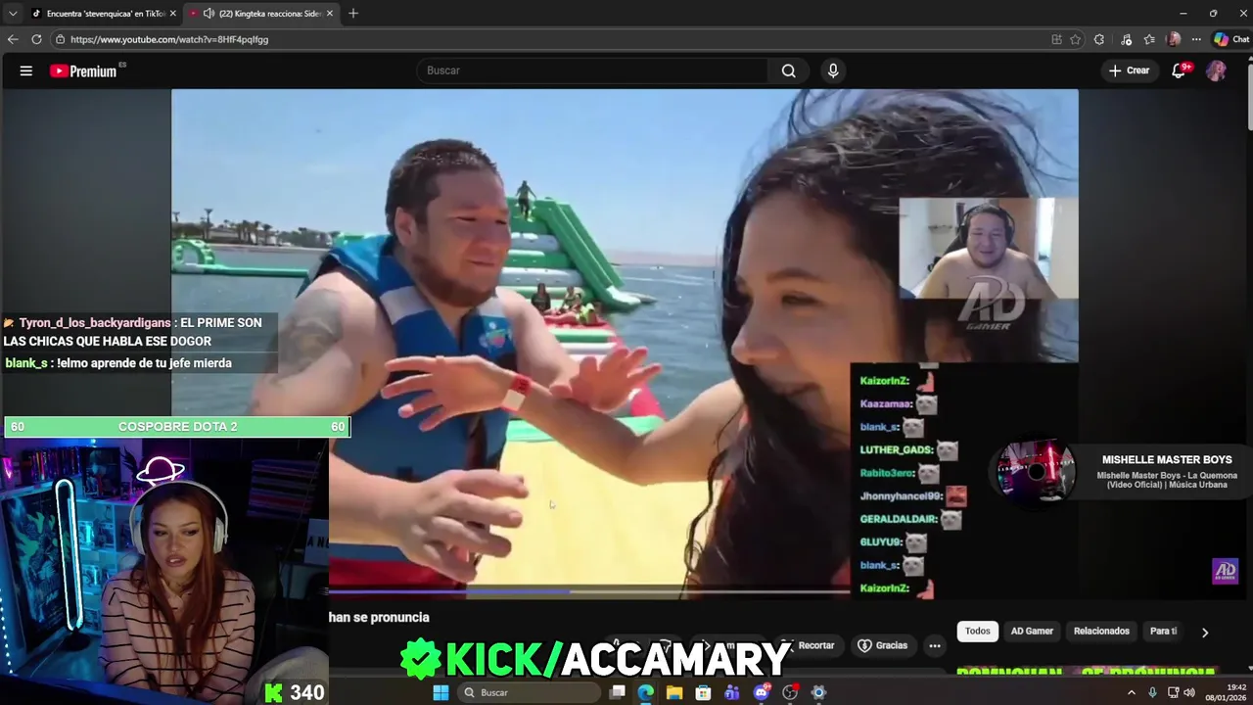Click the main video player area
Viewport: 1253px width, 705px height.
point(625,343)
